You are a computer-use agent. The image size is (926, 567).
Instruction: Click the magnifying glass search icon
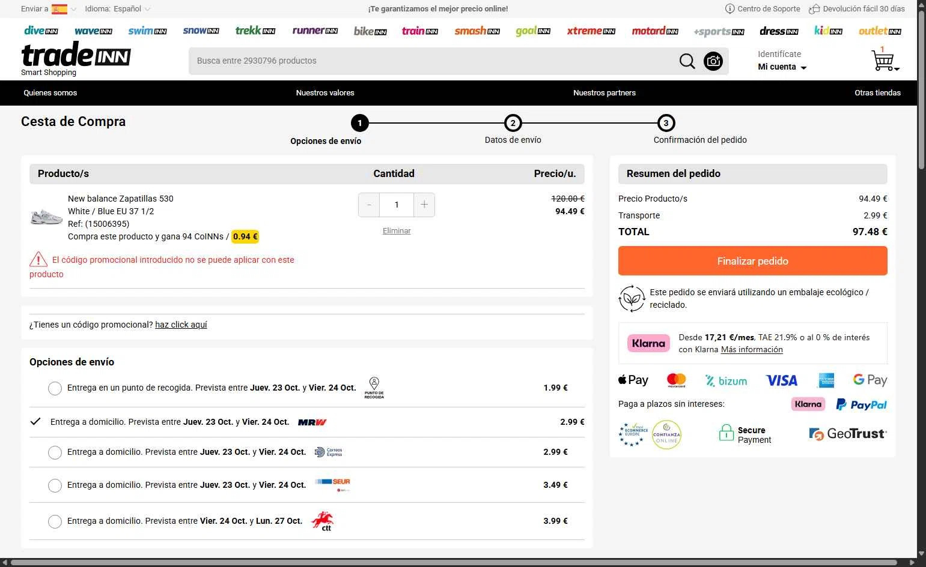687,61
